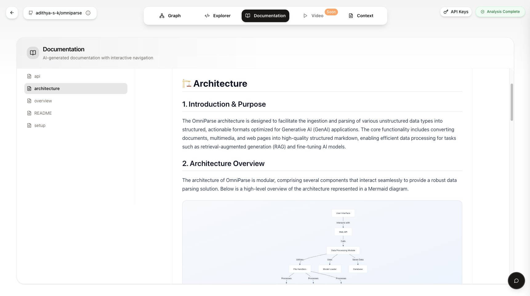
Task: Click the Architecture main heading
Action: point(220,84)
